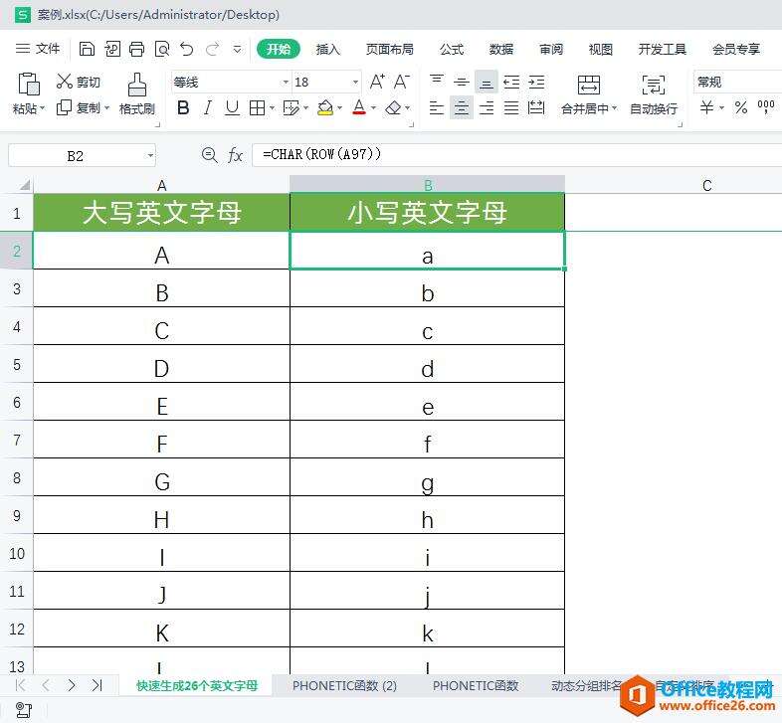Open the 文件 (File) menu button

[x=38, y=49]
